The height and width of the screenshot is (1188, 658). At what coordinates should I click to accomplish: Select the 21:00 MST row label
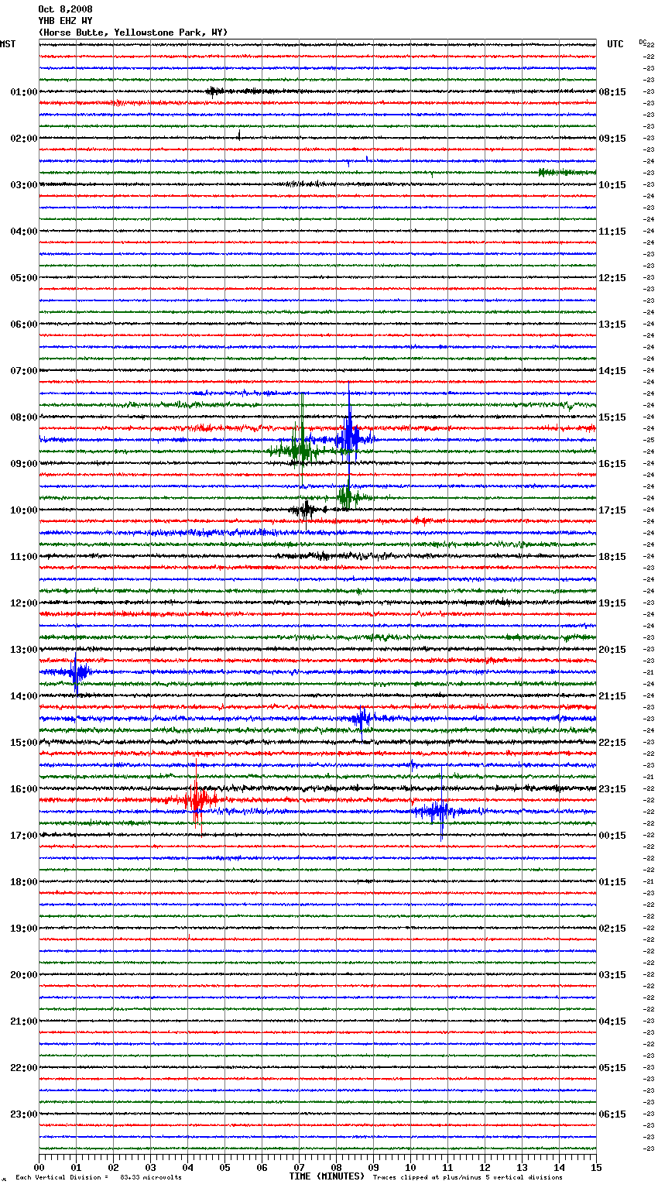[x=24, y=1021]
